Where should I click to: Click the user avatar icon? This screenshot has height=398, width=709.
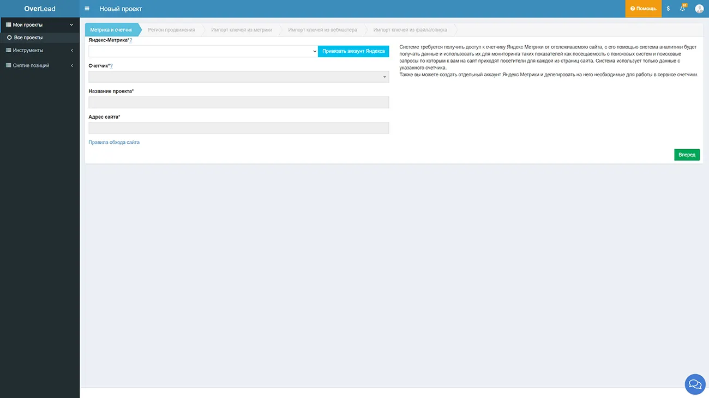[x=699, y=9]
